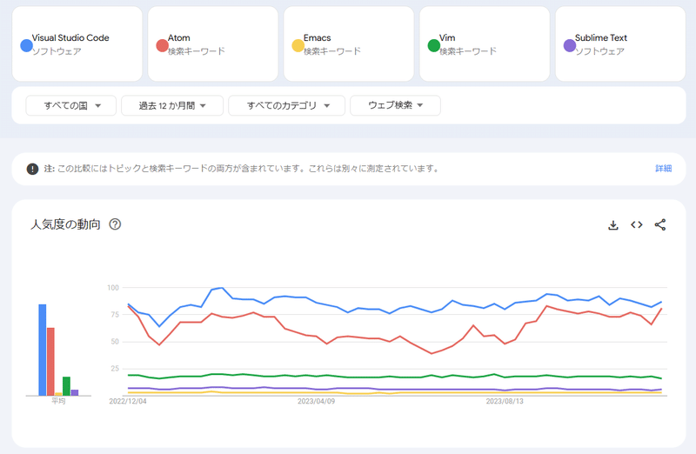Click the green Vim color dot
Viewport: 696px width, 454px height.
pos(433,45)
